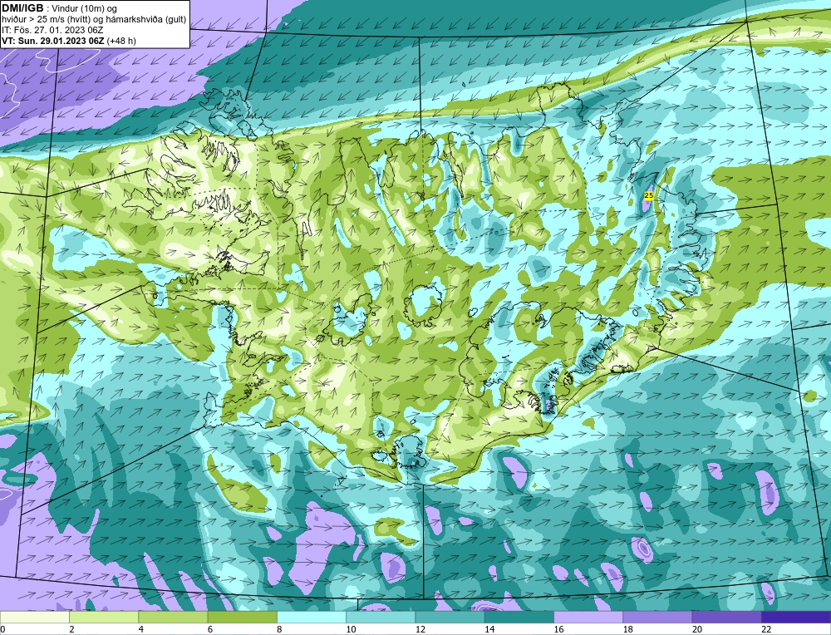The height and width of the screenshot is (635, 831).
Task: Click the 20-22 m/s dark purple swatch
Action: [x=726, y=617]
